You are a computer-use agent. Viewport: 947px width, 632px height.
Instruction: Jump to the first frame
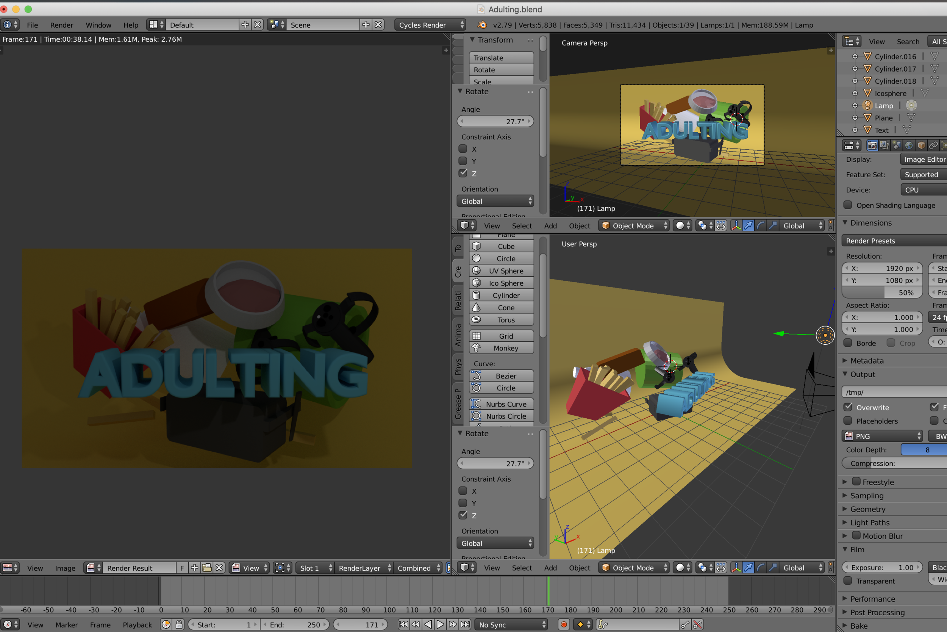tap(403, 624)
